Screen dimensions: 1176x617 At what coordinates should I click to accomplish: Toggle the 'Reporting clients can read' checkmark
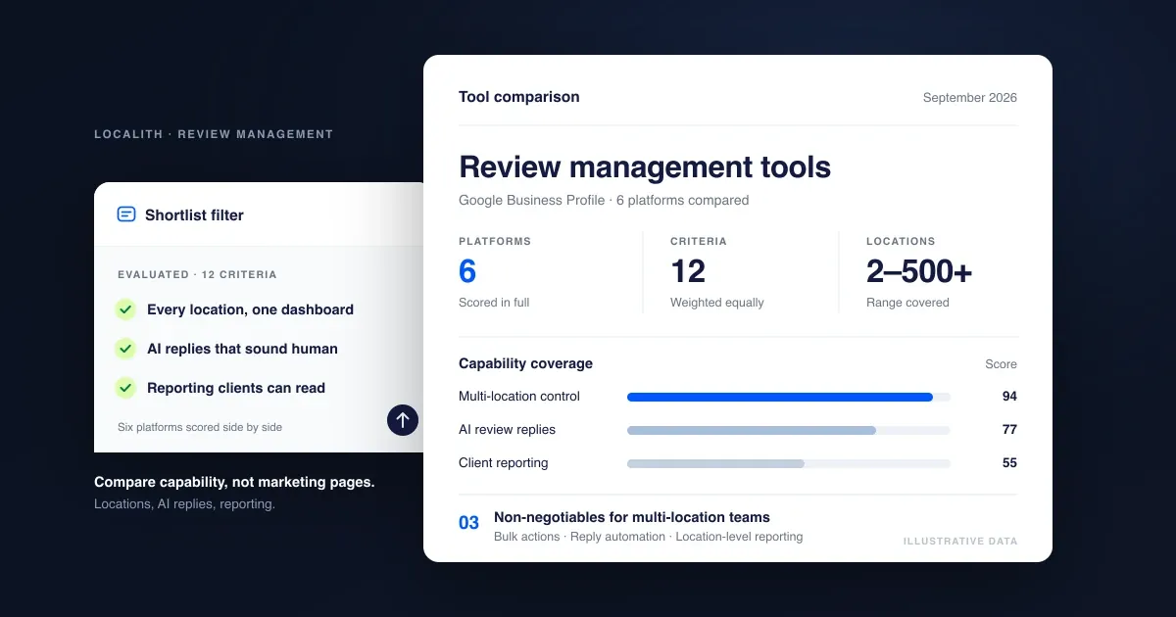(125, 388)
